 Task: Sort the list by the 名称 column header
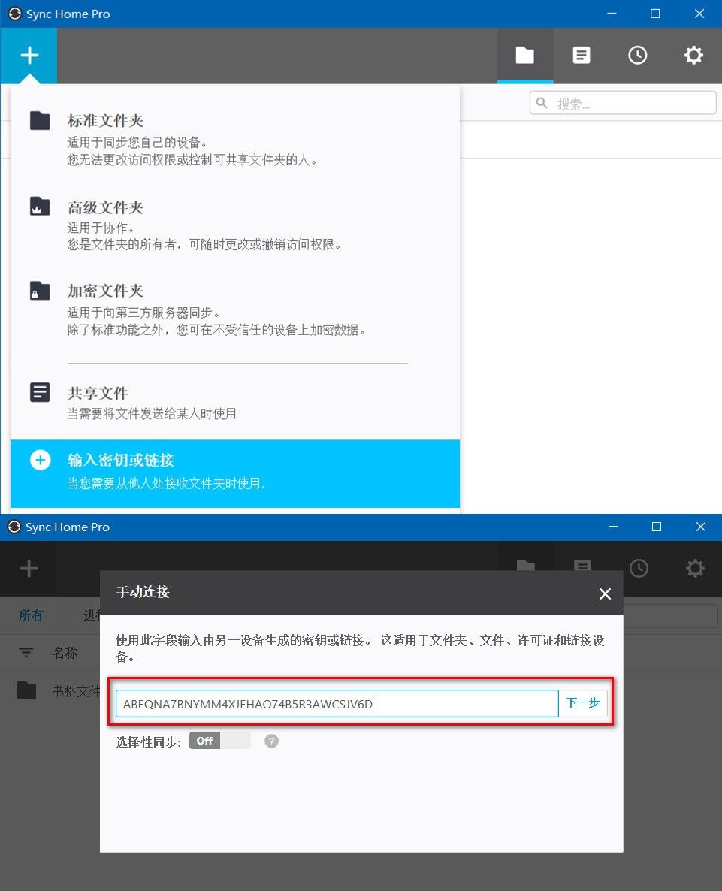tap(65, 653)
